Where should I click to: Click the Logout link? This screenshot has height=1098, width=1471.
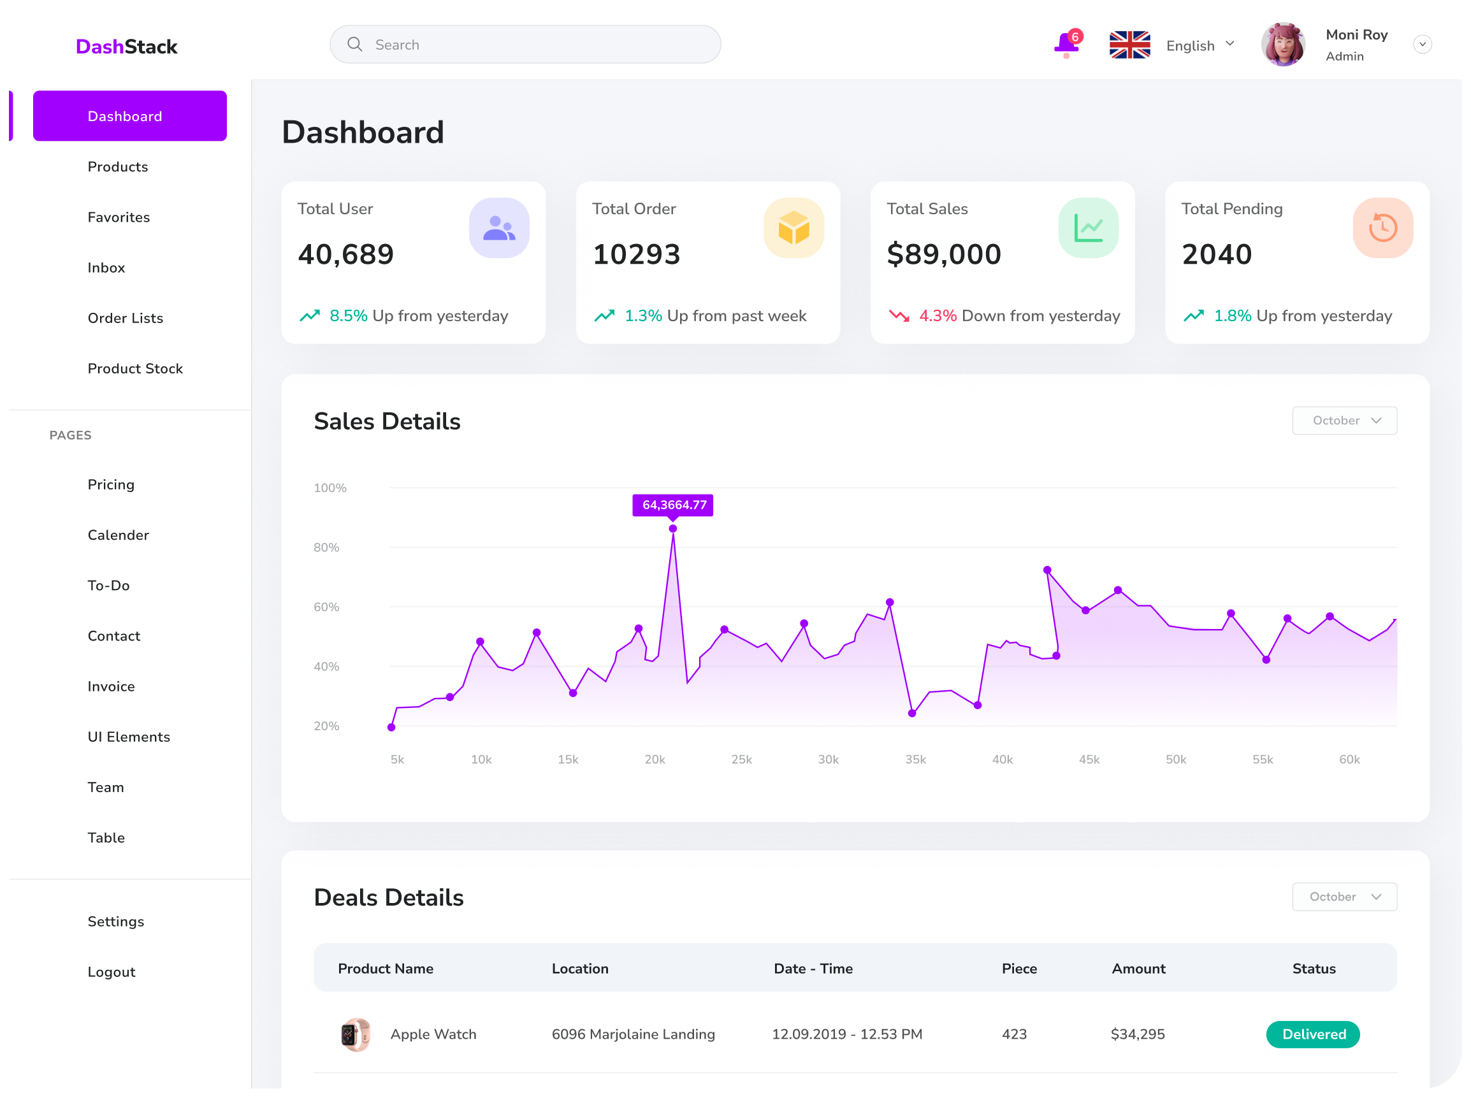click(x=111, y=972)
